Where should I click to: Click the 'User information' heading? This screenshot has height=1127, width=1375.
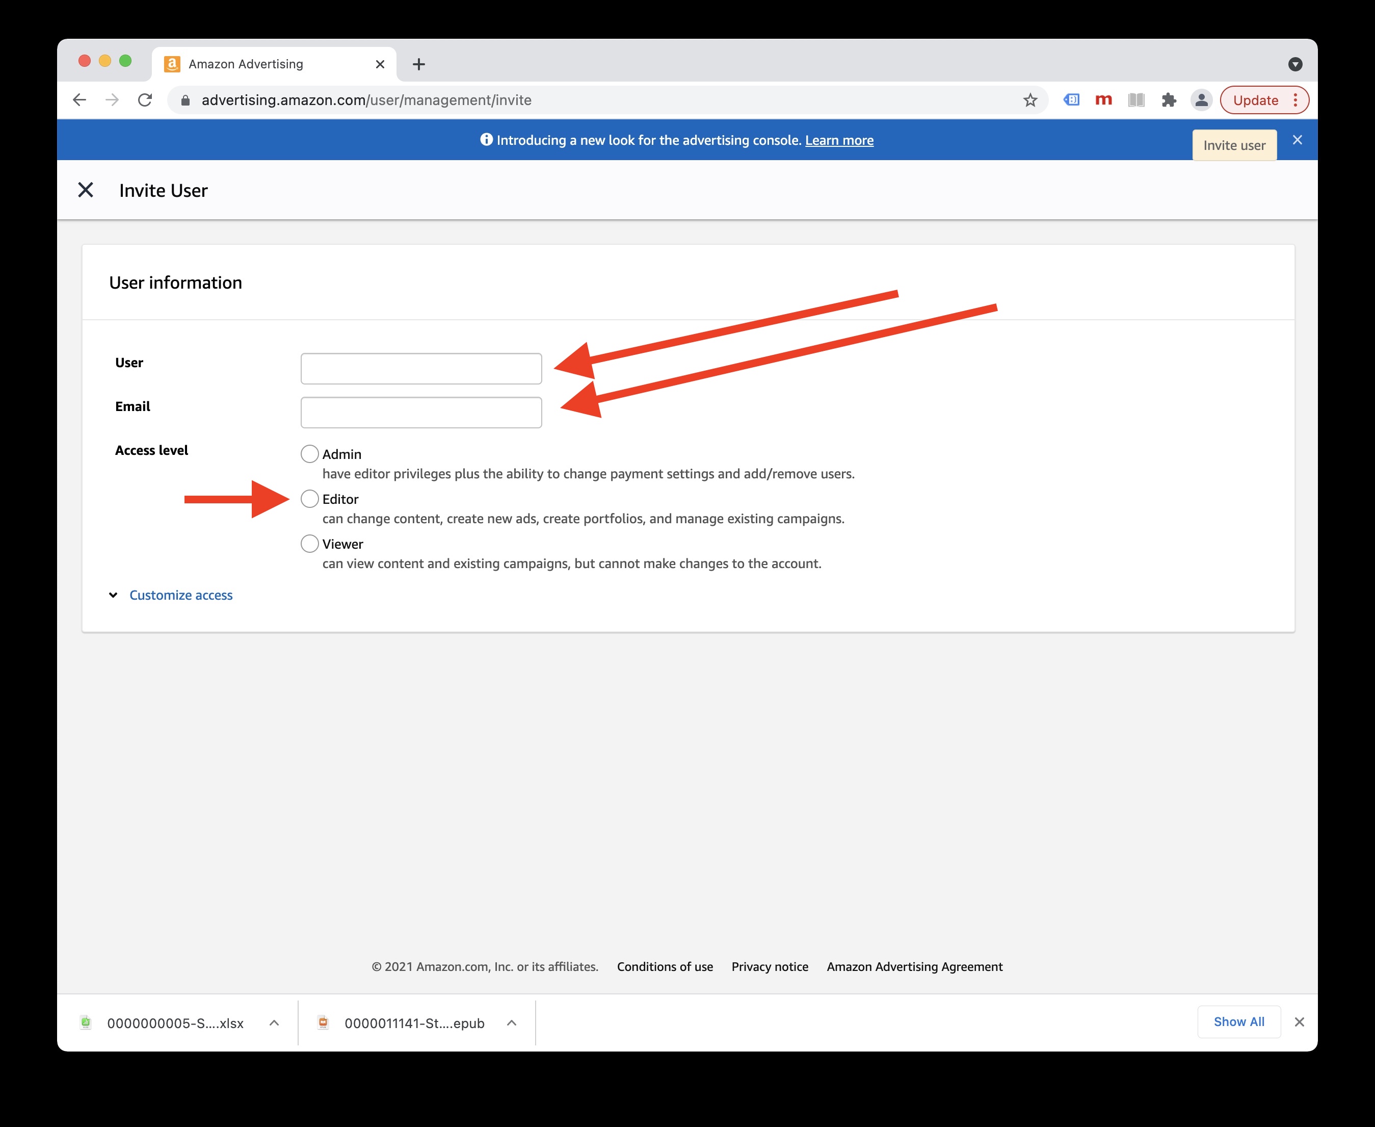point(175,283)
